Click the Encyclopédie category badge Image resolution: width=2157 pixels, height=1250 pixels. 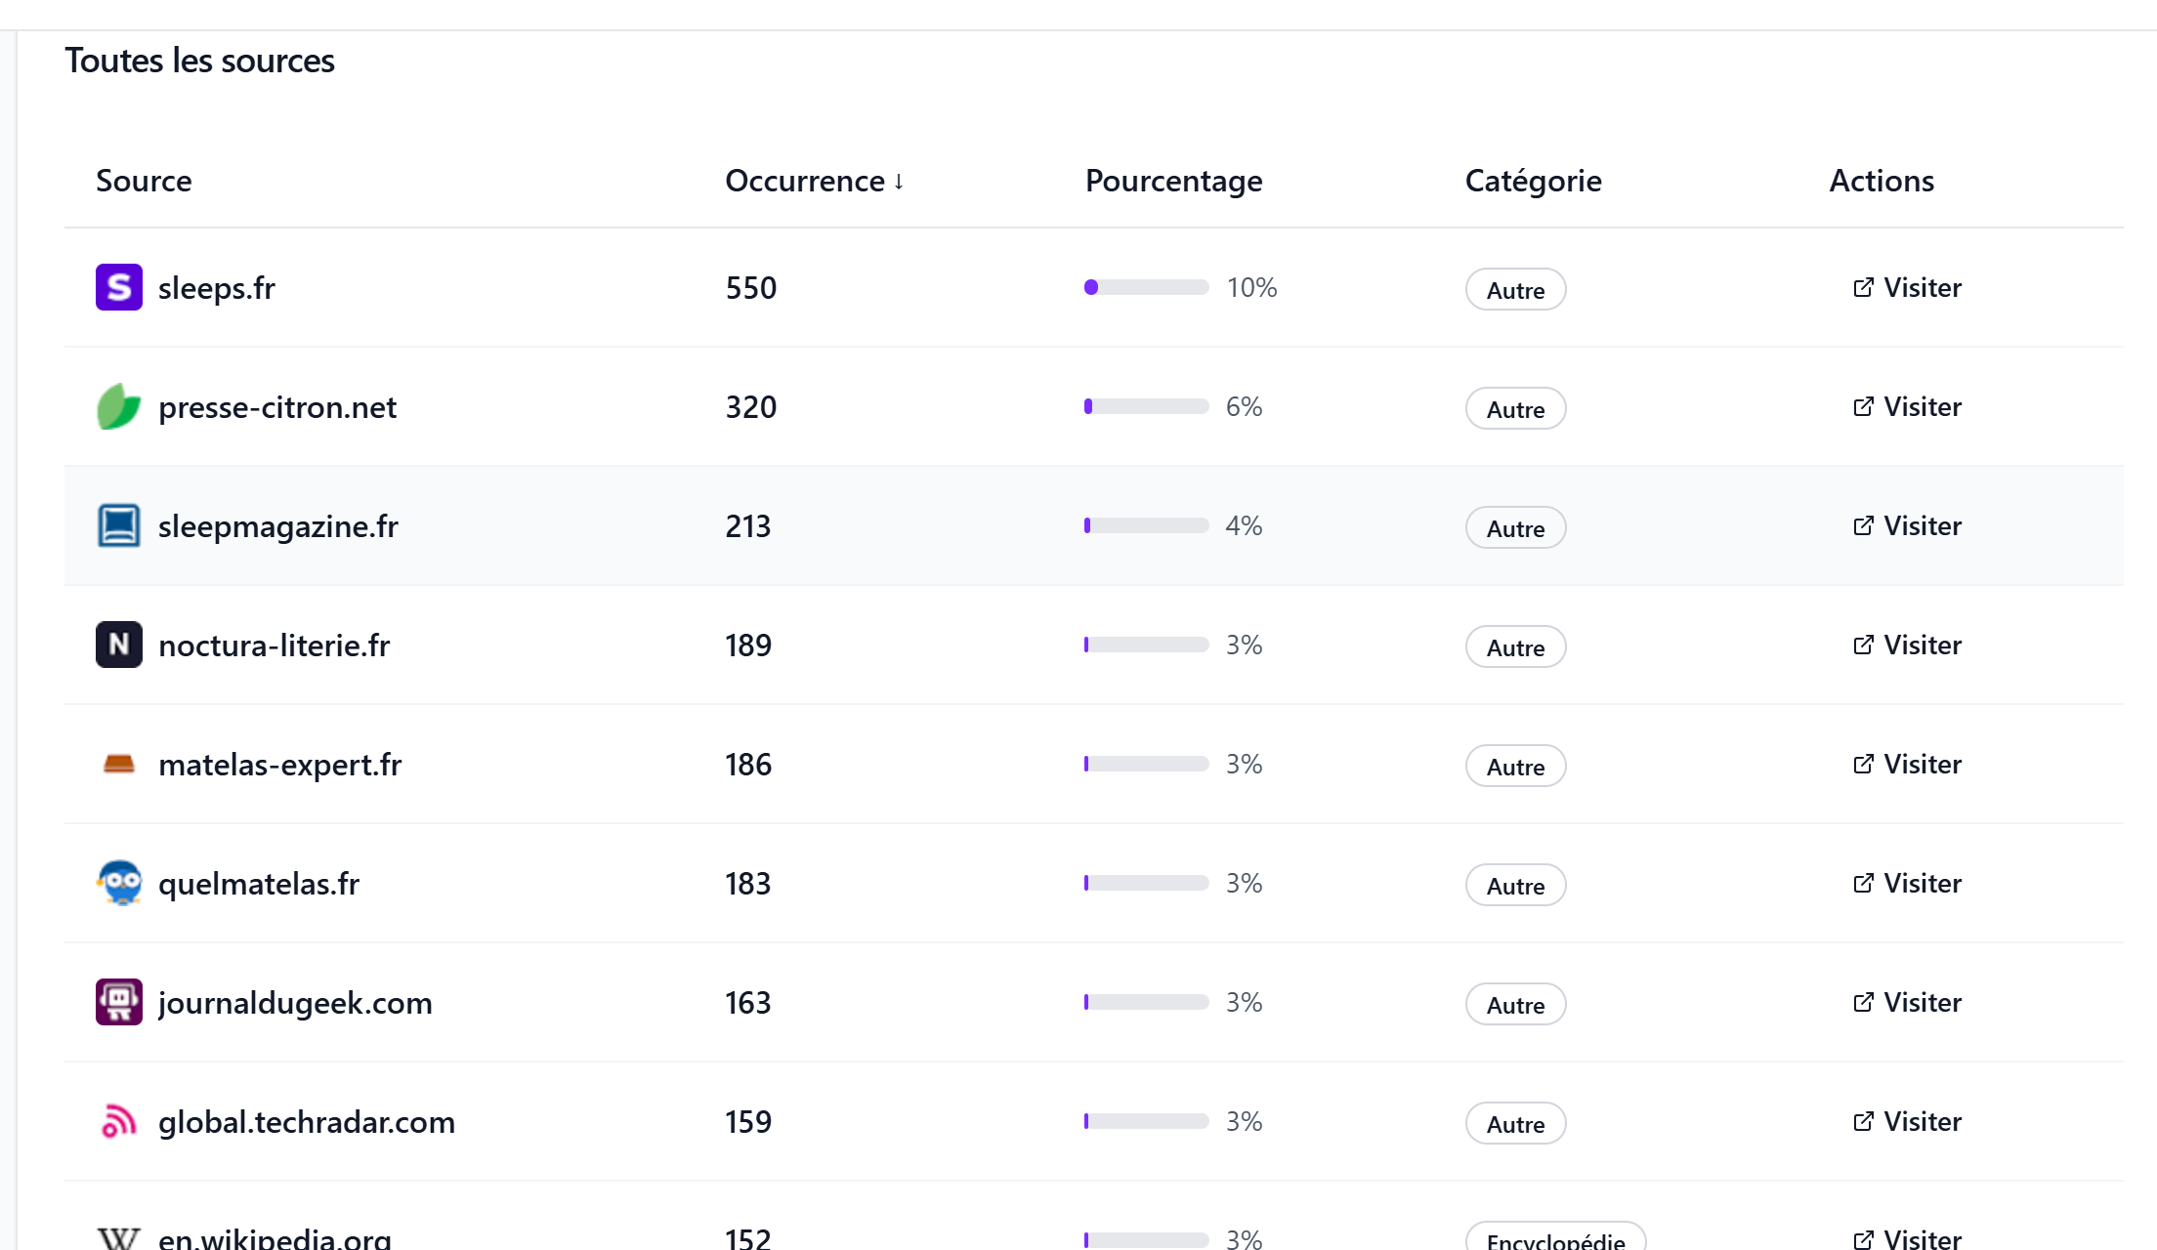[1555, 1236]
